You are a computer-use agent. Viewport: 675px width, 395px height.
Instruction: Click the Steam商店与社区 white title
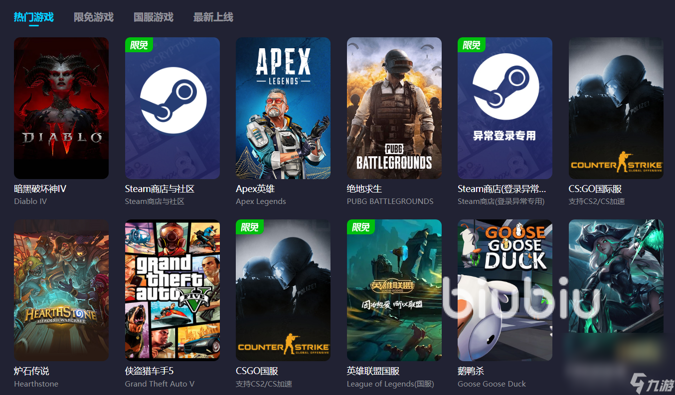tap(160, 189)
